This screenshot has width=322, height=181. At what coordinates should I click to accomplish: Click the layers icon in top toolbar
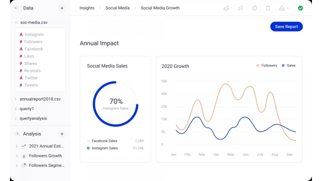pos(226,8)
